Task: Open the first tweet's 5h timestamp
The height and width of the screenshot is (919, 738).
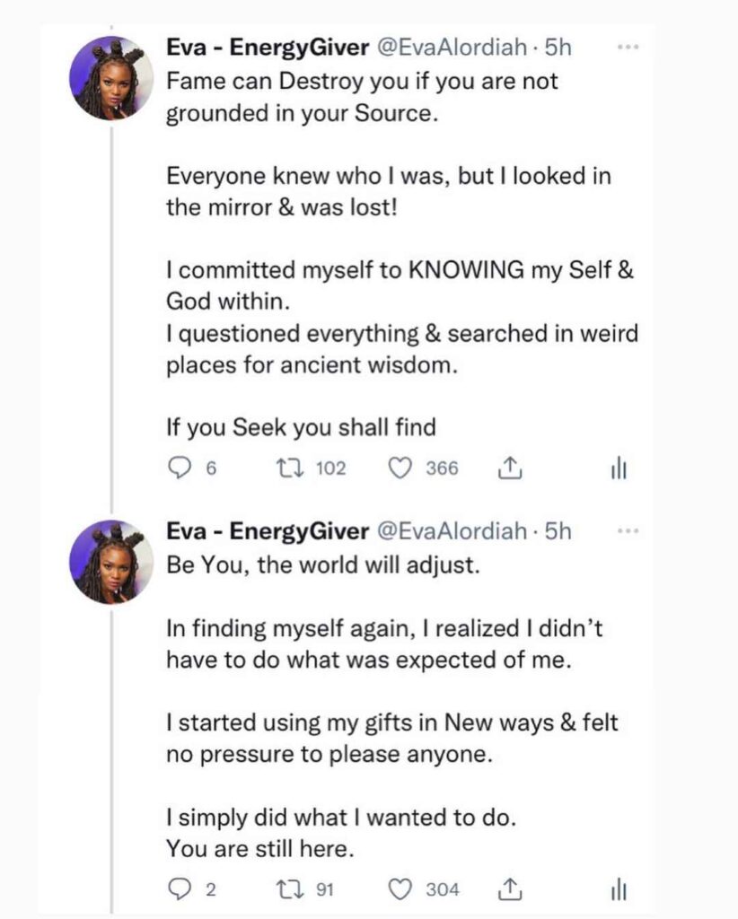Action: coord(558,48)
